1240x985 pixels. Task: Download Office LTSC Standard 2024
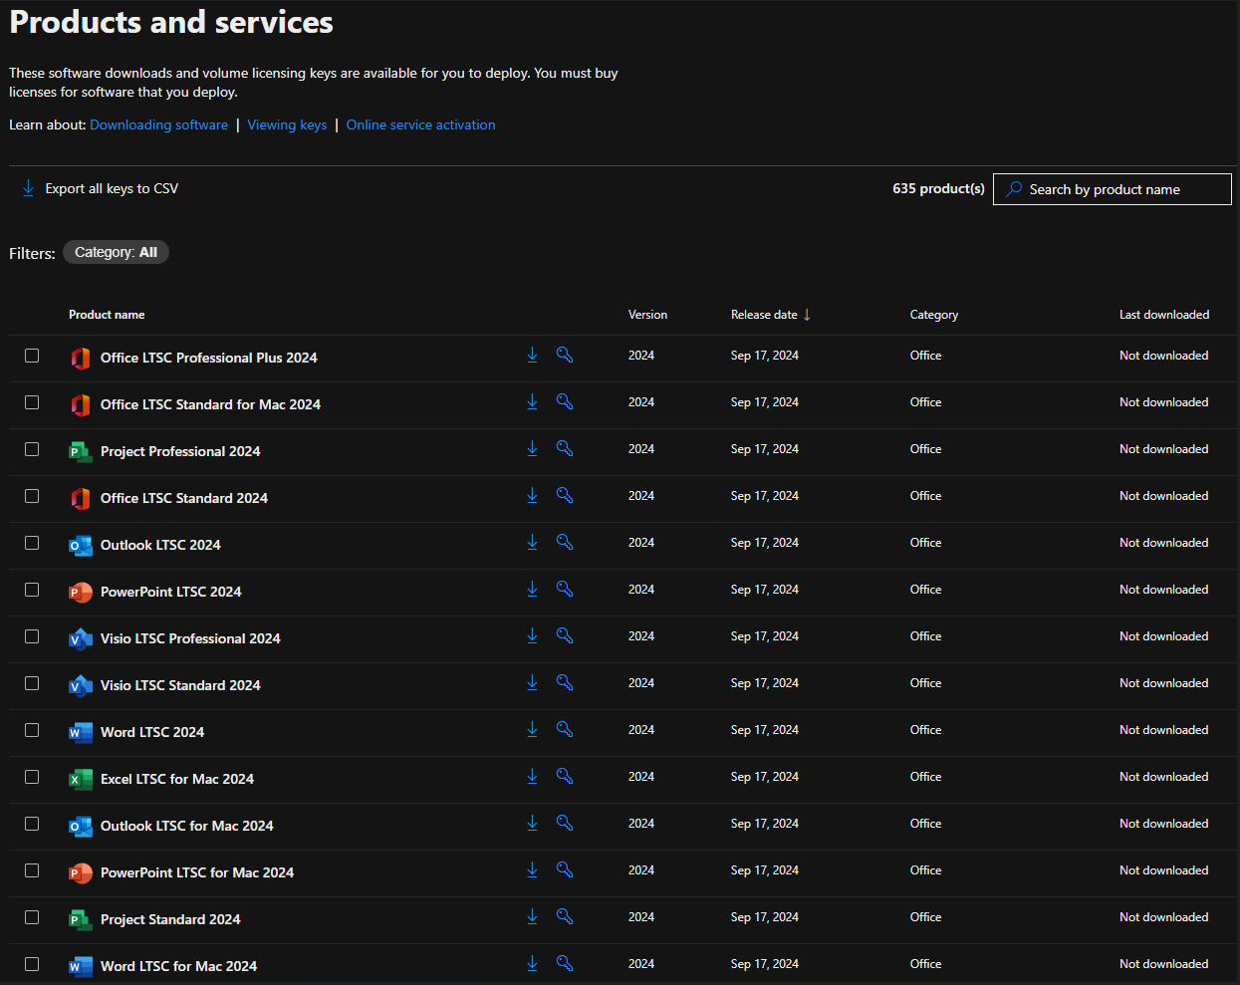[x=532, y=495]
